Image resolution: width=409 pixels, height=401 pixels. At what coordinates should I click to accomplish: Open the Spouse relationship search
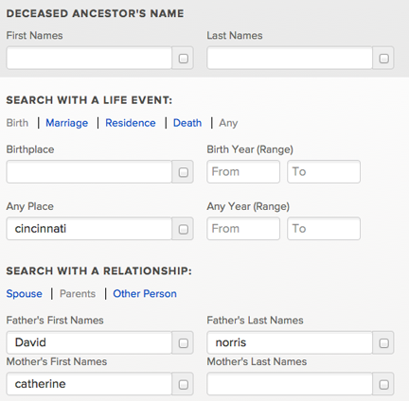coord(25,294)
